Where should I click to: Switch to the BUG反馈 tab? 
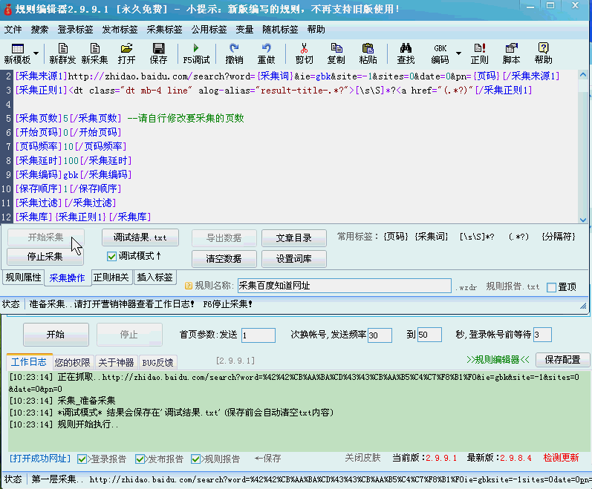pyautogui.click(x=157, y=363)
